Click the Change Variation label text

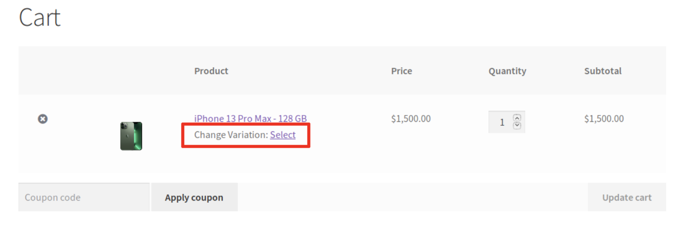pyautogui.click(x=231, y=135)
